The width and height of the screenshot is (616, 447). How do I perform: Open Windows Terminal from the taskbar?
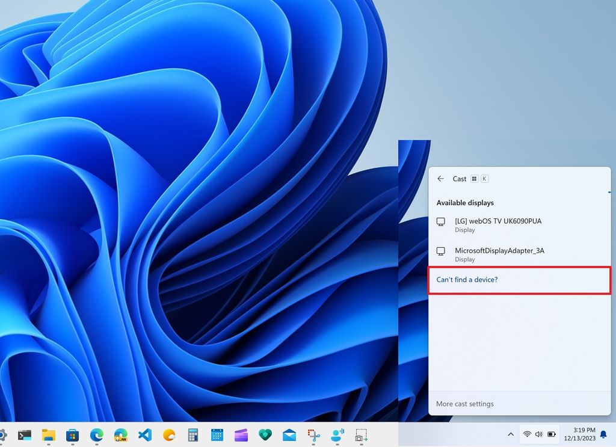[x=24, y=434]
